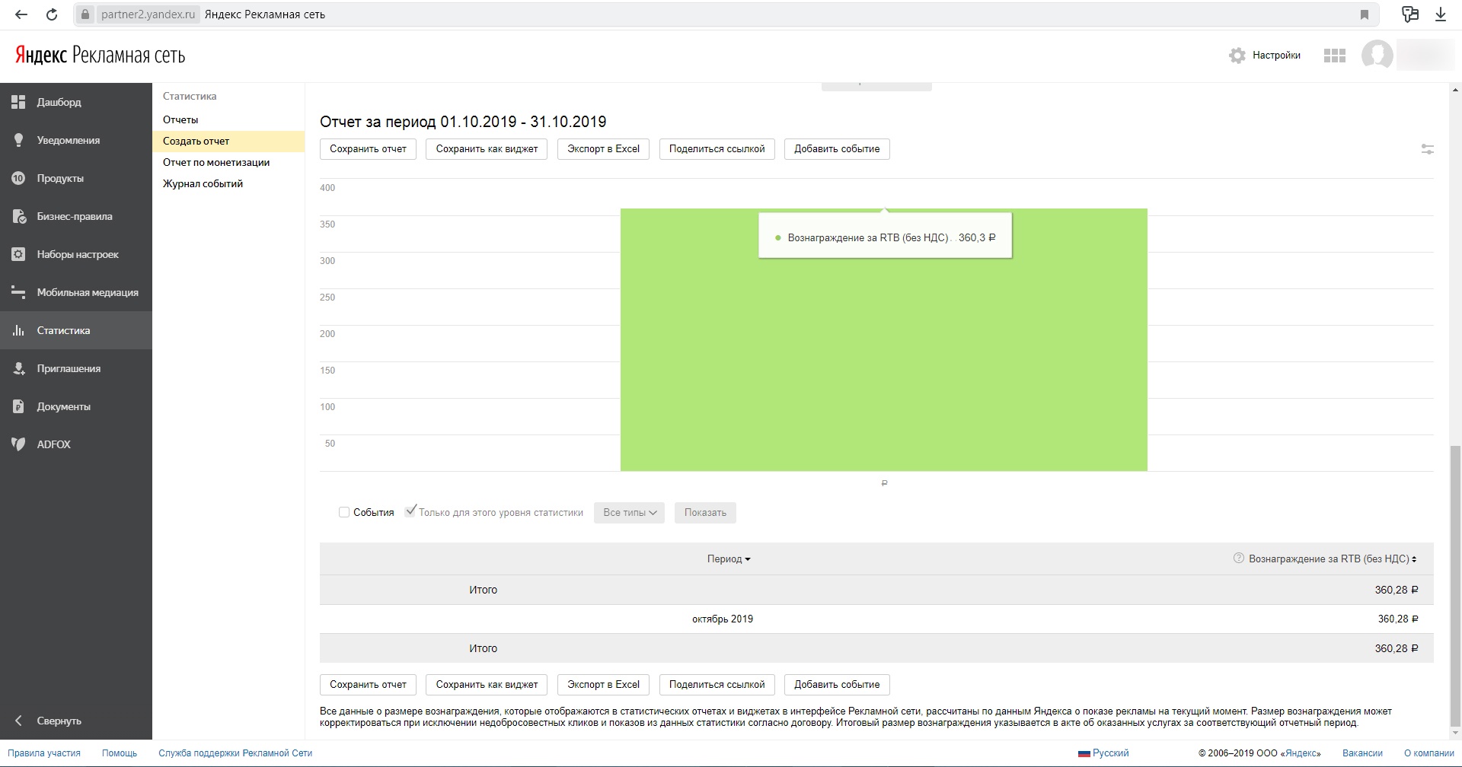Open О компании footer link

coord(1429,753)
